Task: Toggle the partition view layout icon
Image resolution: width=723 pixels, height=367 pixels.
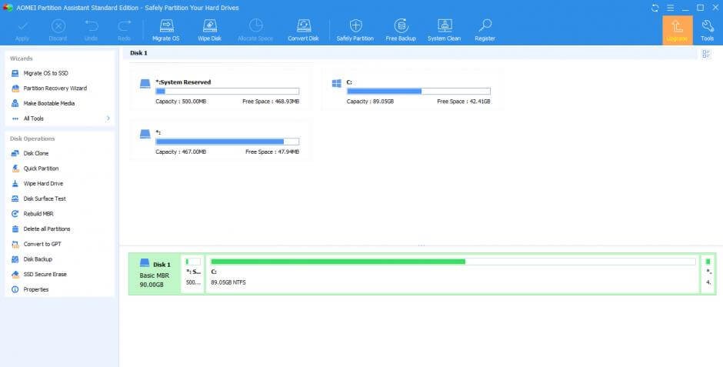Action: click(x=706, y=54)
